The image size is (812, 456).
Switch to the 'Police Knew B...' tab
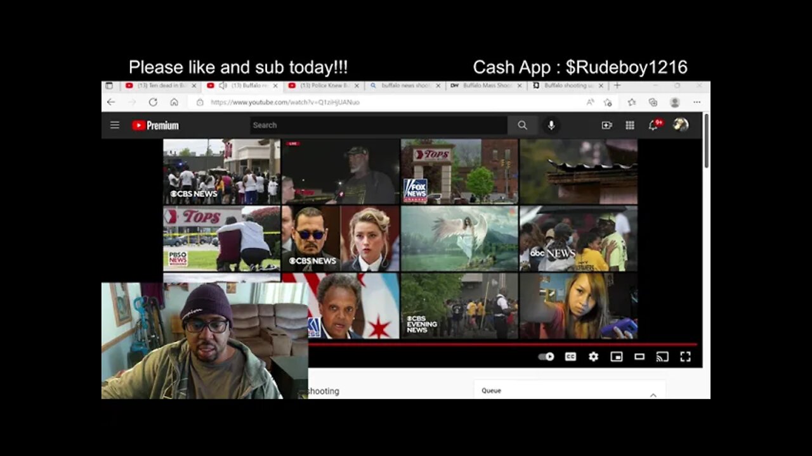click(x=324, y=85)
